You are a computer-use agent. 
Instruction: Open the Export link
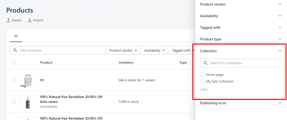(x=14, y=20)
